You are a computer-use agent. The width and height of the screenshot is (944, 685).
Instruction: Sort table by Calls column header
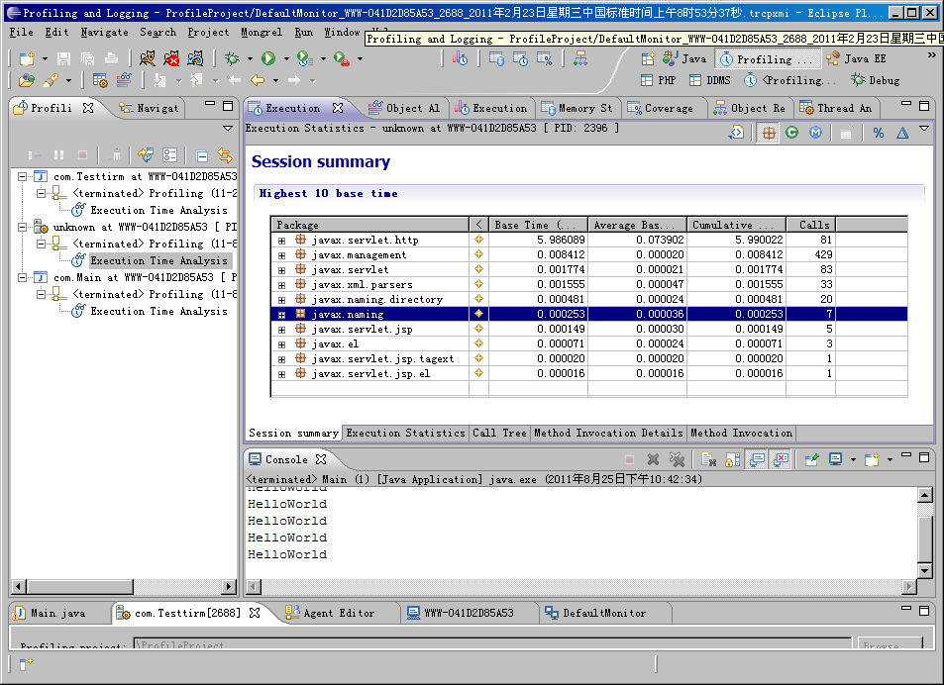814,225
